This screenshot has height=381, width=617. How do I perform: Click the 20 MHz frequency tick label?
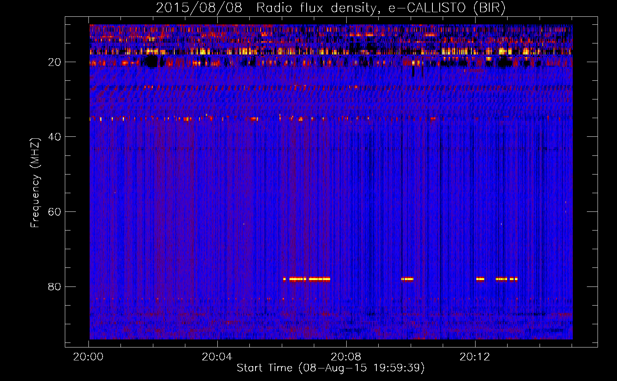(x=55, y=62)
